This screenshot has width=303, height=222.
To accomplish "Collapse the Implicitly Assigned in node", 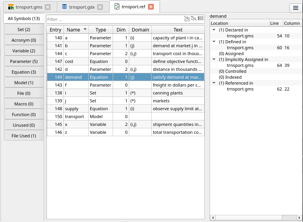I will [x=214, y=59].
